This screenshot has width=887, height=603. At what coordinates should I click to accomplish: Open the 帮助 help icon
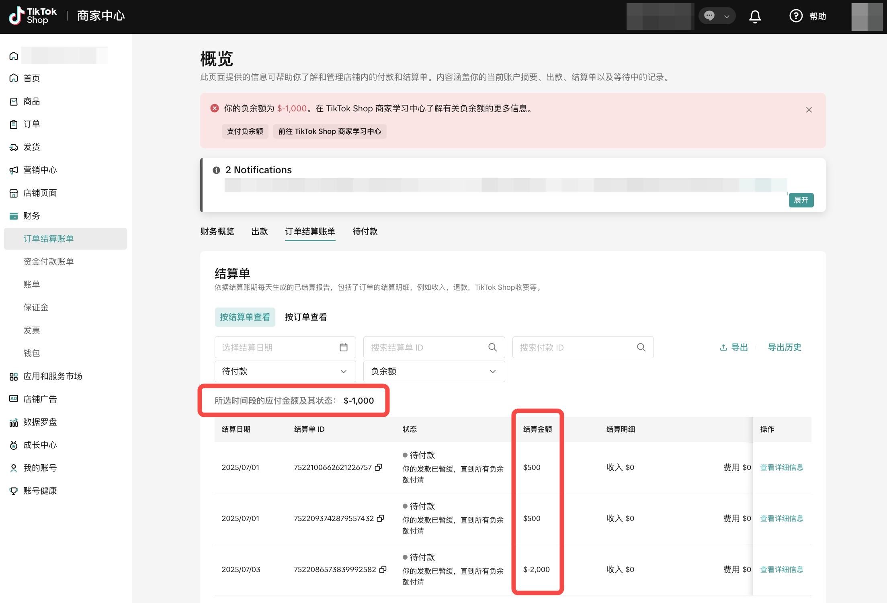[x=796, y=16]
